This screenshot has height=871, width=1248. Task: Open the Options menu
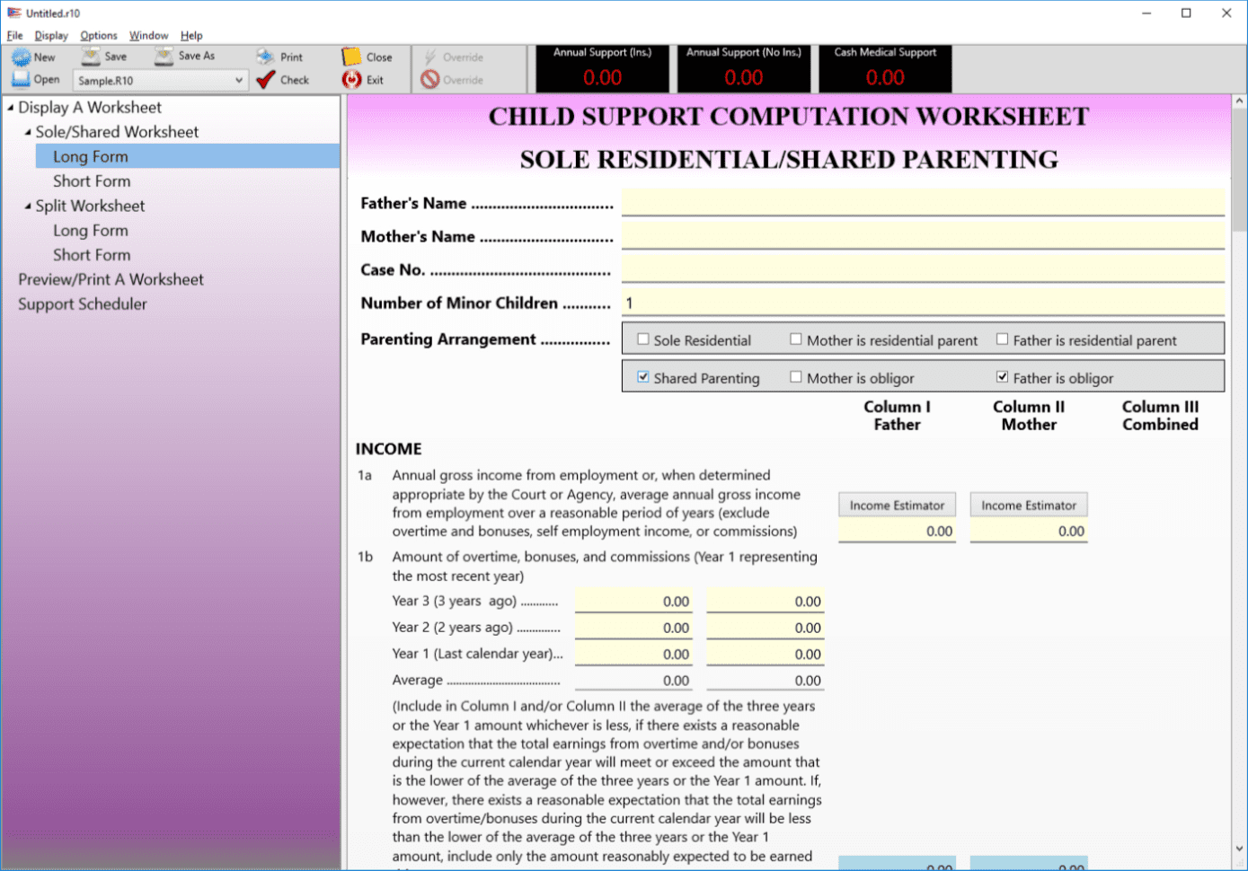98,36
